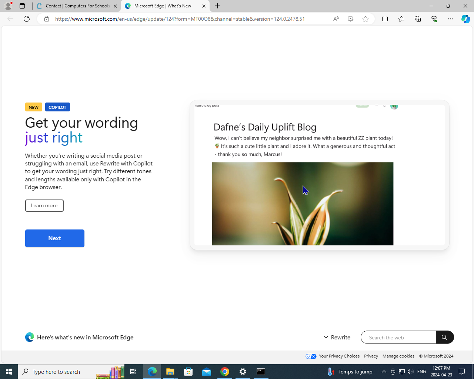Open the Favorites list icon
The image size is (474, 379).
[x=401, y=19]
